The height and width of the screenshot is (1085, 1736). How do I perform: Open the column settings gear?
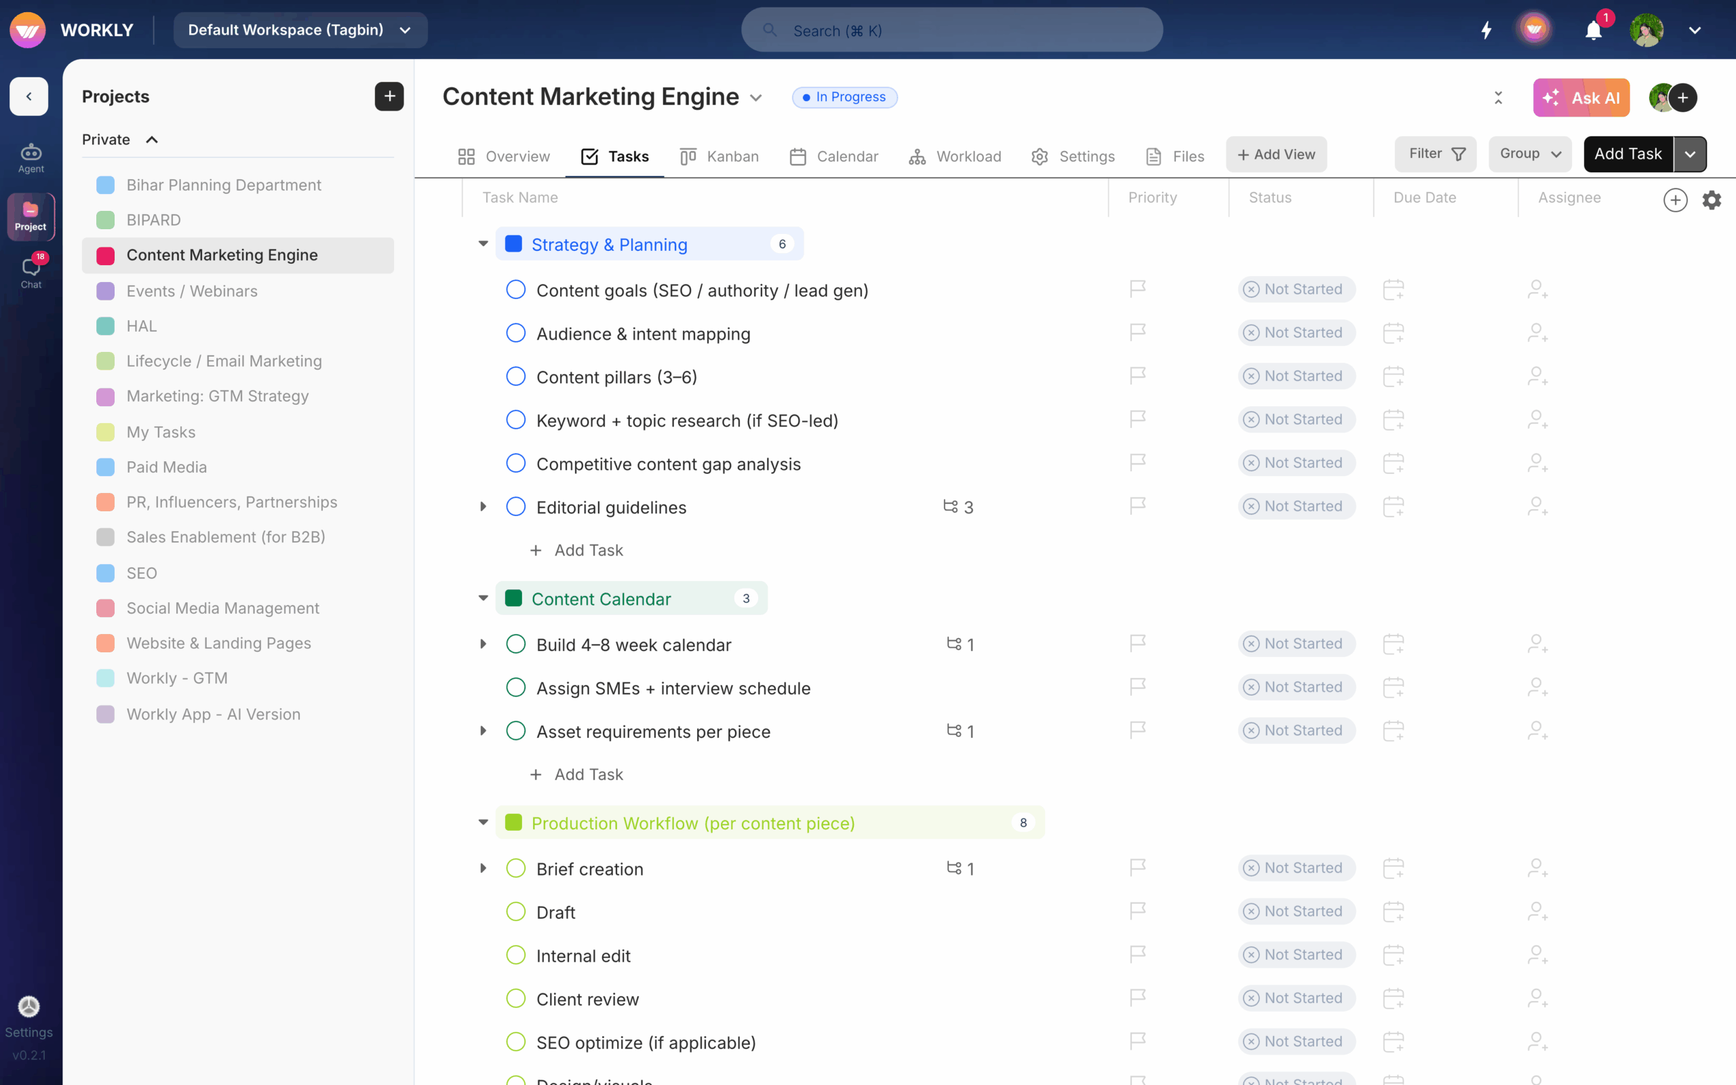pos(1712,200)
